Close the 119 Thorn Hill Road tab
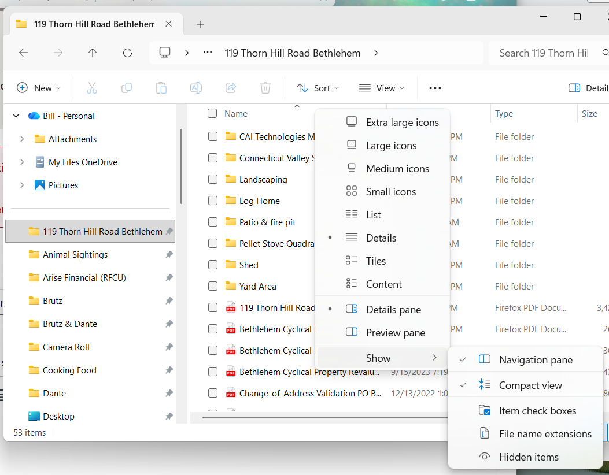 tap(168, 24)
